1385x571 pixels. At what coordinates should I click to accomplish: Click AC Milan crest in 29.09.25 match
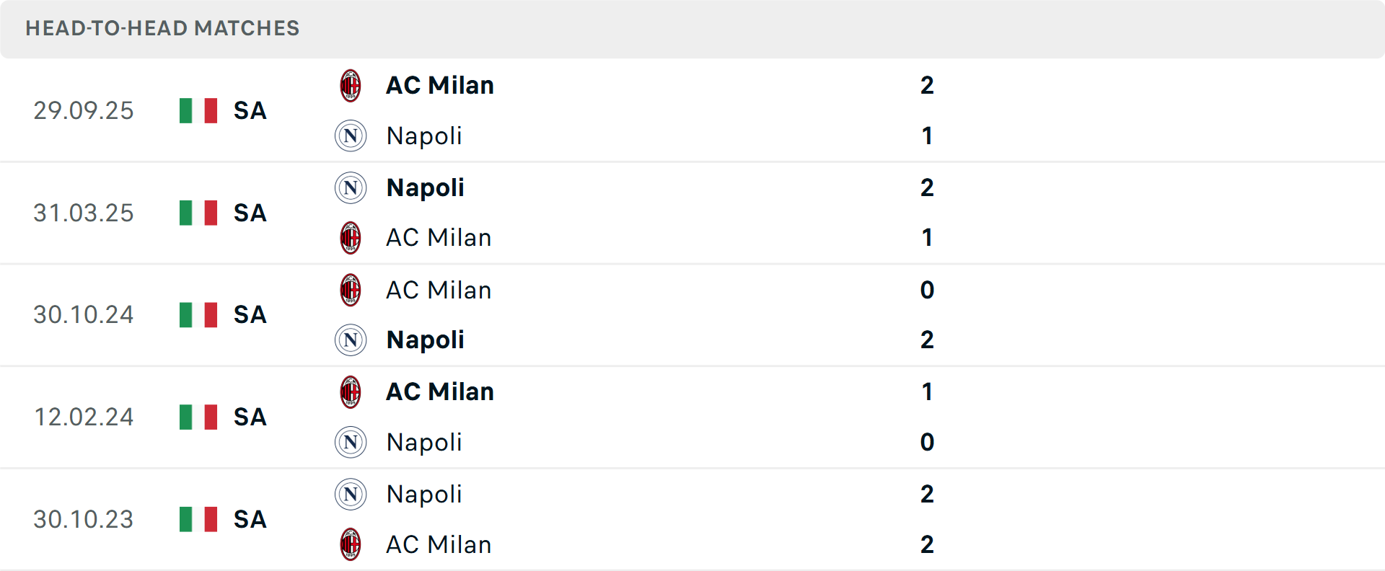point(351,86)
